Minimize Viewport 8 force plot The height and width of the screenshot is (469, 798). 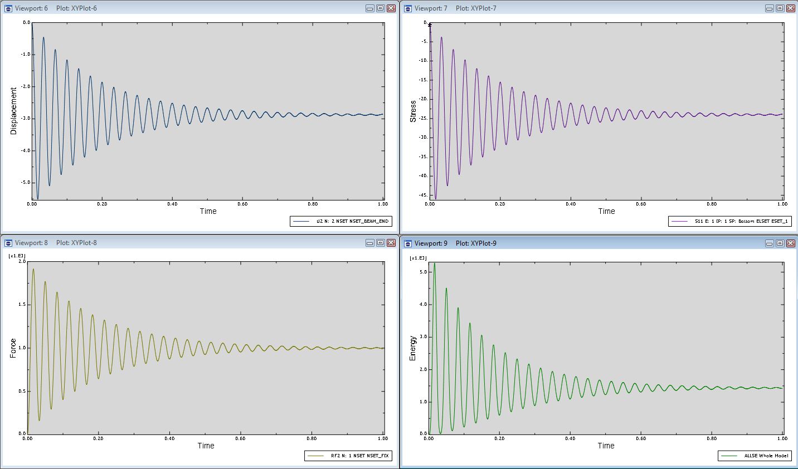(x=370, y=243)
